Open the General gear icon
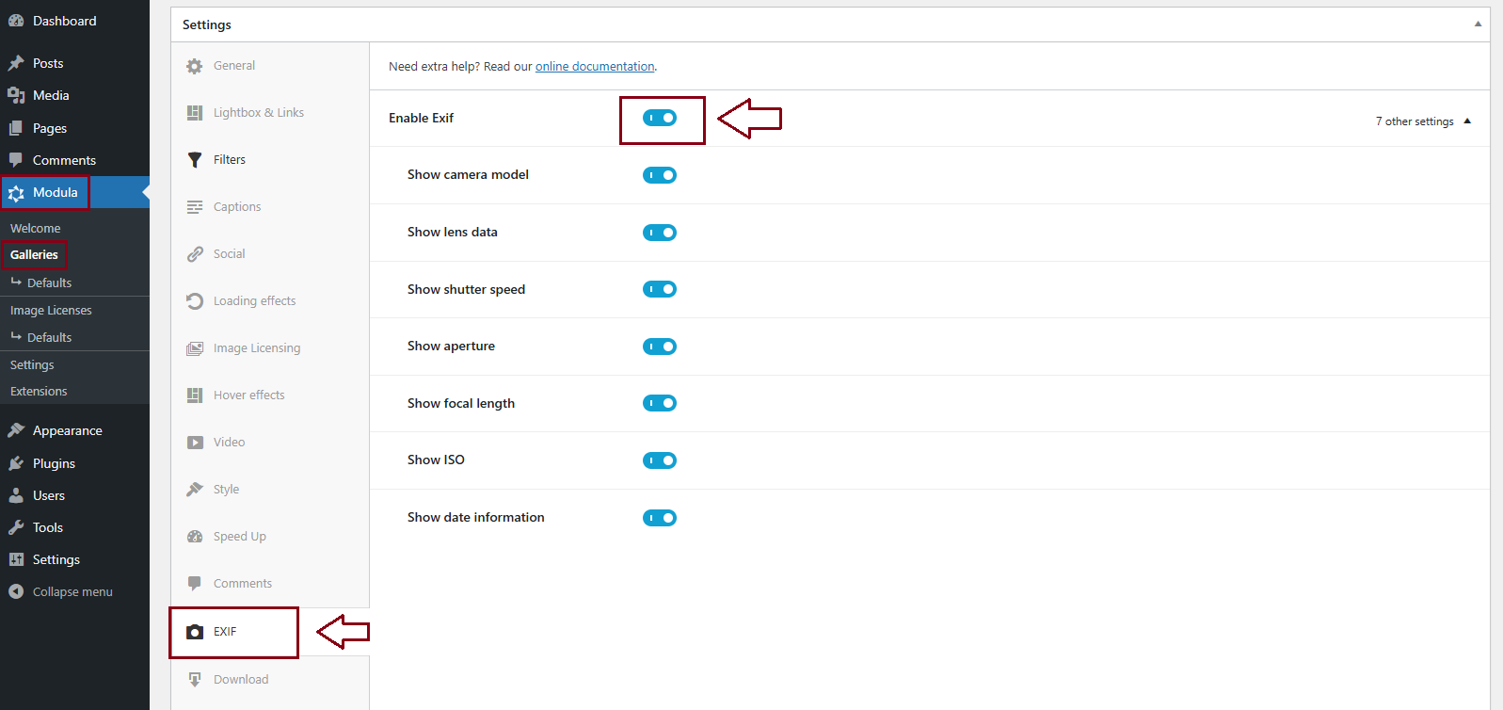1503x710 pixels. (195, 66)
